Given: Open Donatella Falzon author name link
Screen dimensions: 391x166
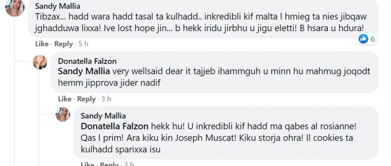Looking at the screenshot, I should click(x=87, y=61).
